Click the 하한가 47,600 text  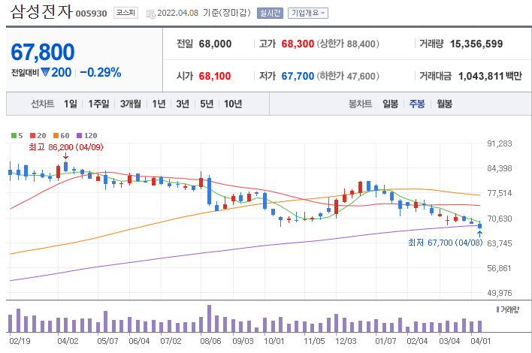[x=348, y=77]
